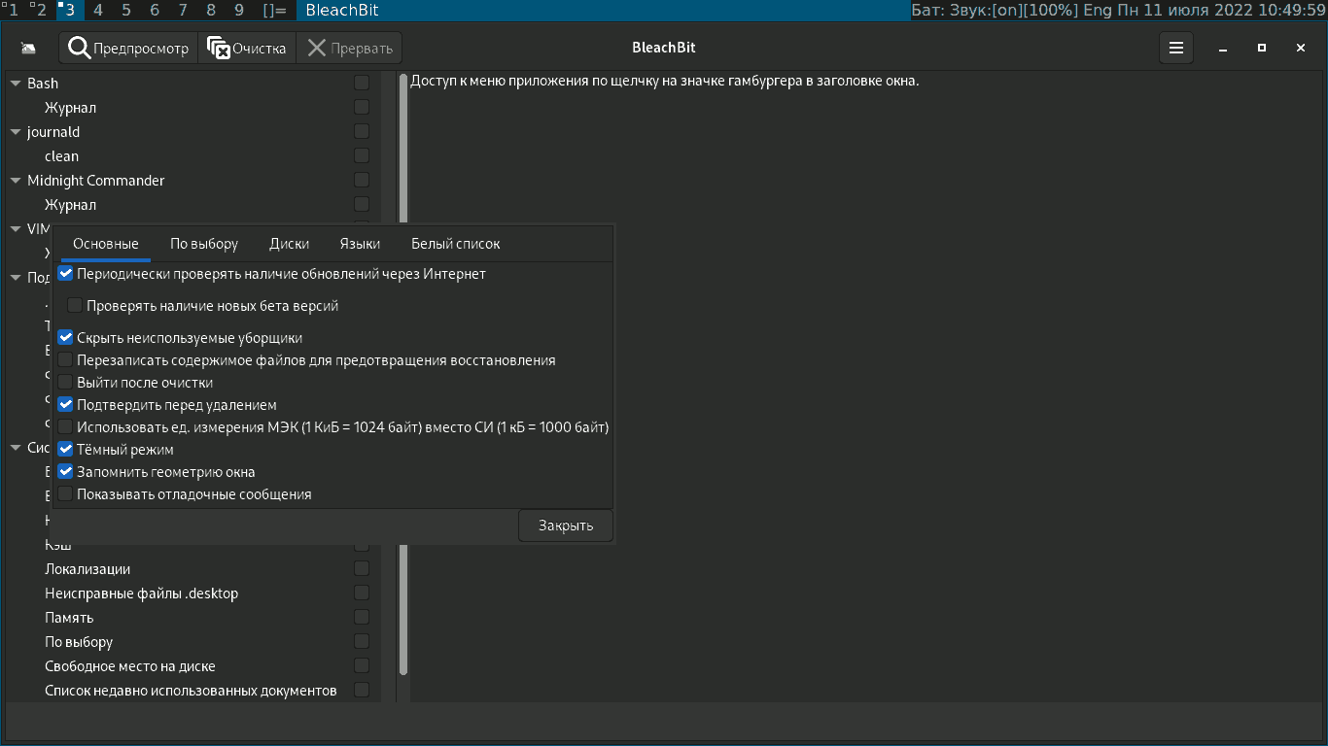Image resolution: width=1328 pixels, height=746 pixels.
Task: Enable checking for new beta versions
Action: click(x=75, y=305)
